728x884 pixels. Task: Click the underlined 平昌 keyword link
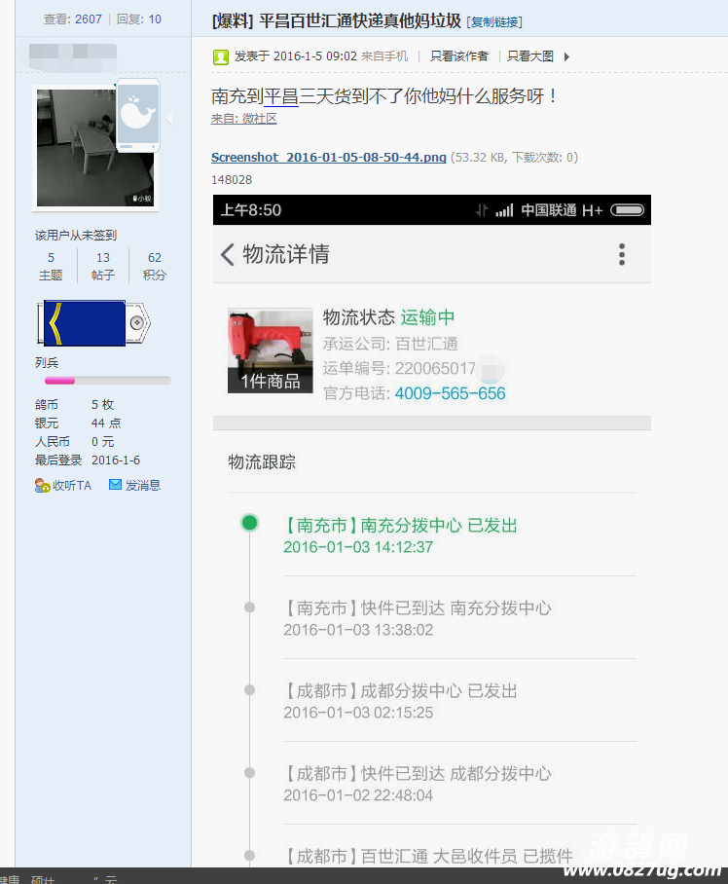pos(281,96)
